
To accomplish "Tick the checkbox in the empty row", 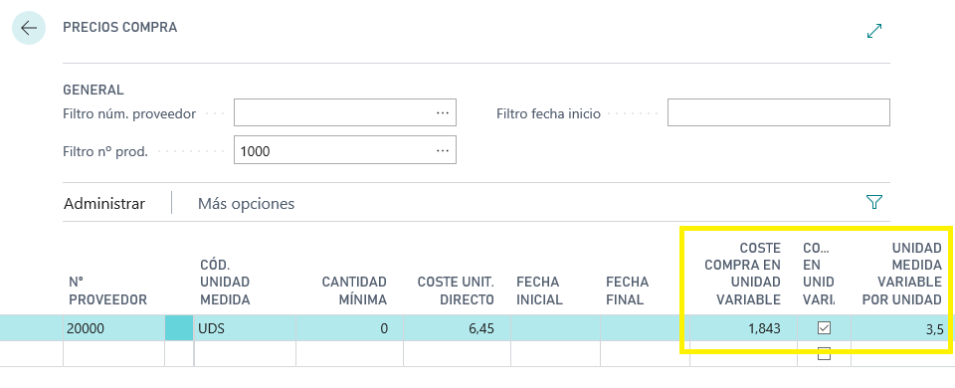I will point(824,353).
